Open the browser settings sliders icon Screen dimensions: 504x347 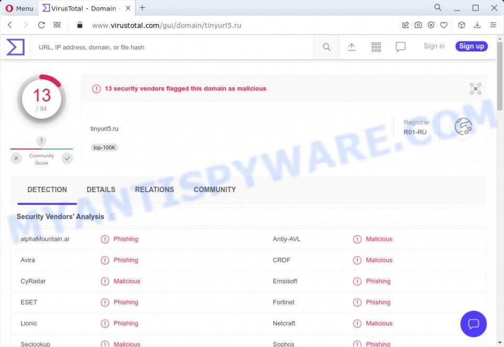(492, 25)
